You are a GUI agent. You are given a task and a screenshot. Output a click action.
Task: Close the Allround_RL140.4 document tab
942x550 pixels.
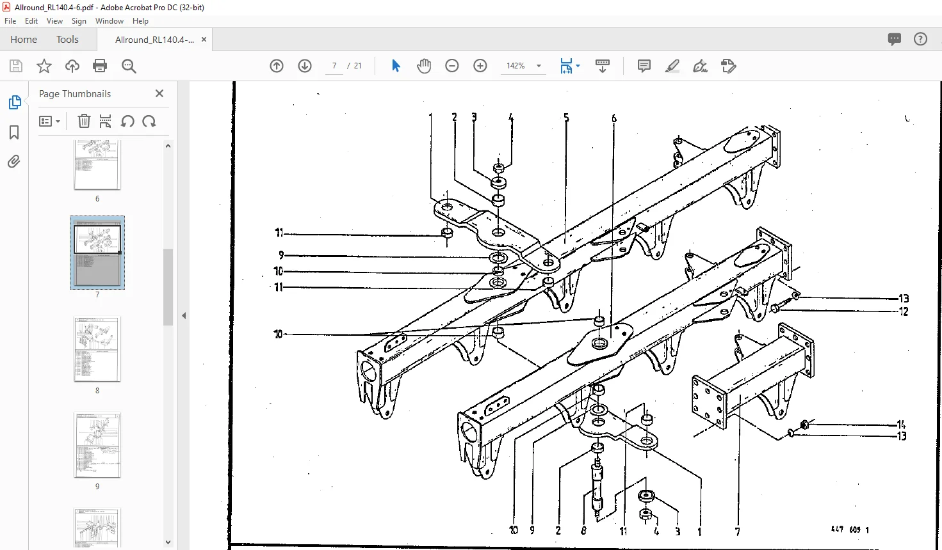[204, 39]
